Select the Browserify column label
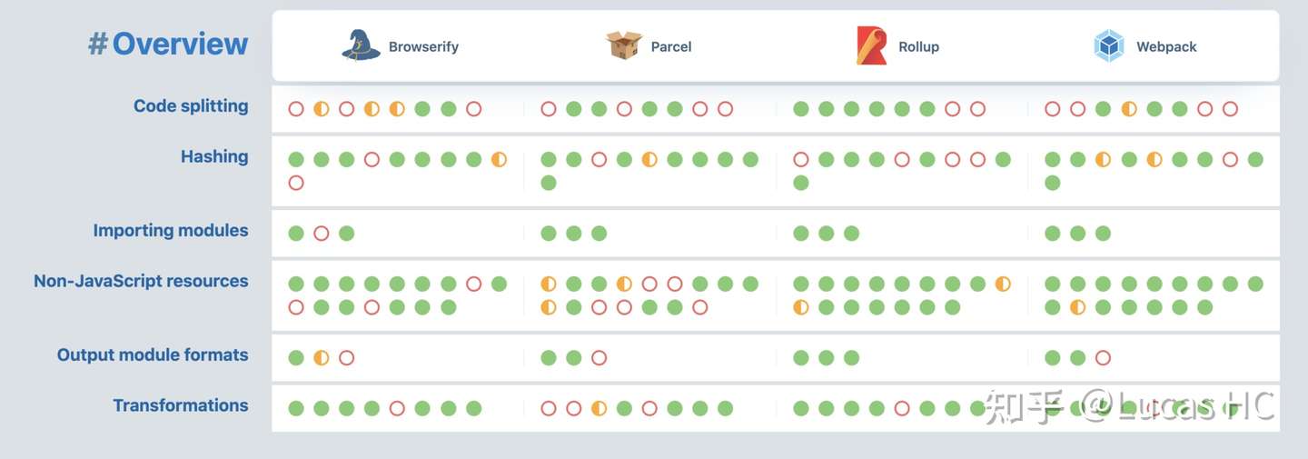 point(423,47)
